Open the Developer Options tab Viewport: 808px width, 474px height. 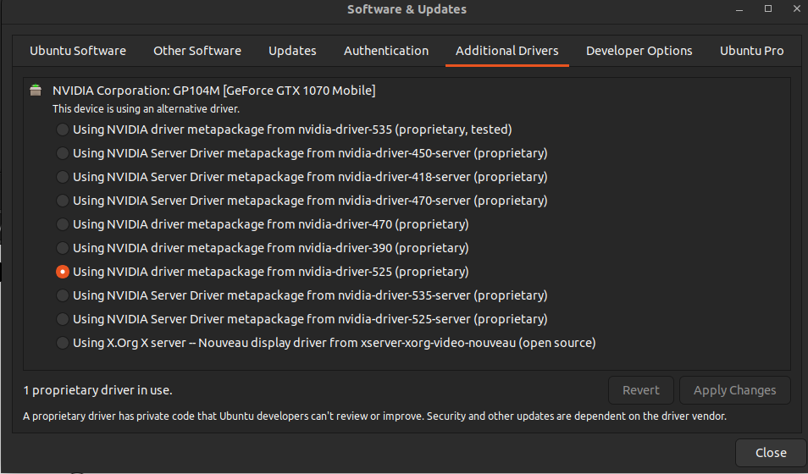click(639, 51)
